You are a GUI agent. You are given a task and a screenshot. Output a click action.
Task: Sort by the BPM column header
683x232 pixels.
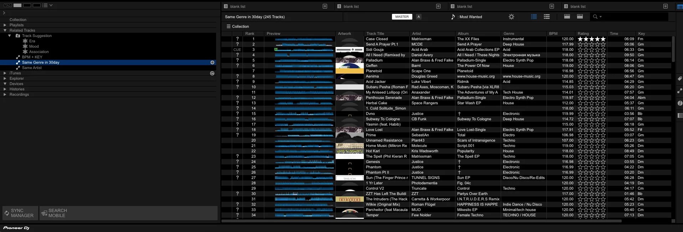click(x=561, y=33)
